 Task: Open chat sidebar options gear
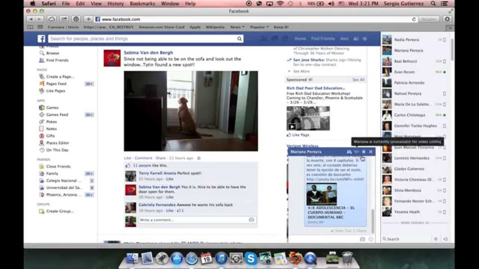coord(436,239)
